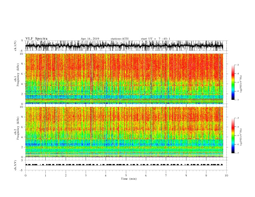This screenshot has width=255, height=197.
Task: Click inside the ch.2 spectrogram panel
Action: point(124,132)
